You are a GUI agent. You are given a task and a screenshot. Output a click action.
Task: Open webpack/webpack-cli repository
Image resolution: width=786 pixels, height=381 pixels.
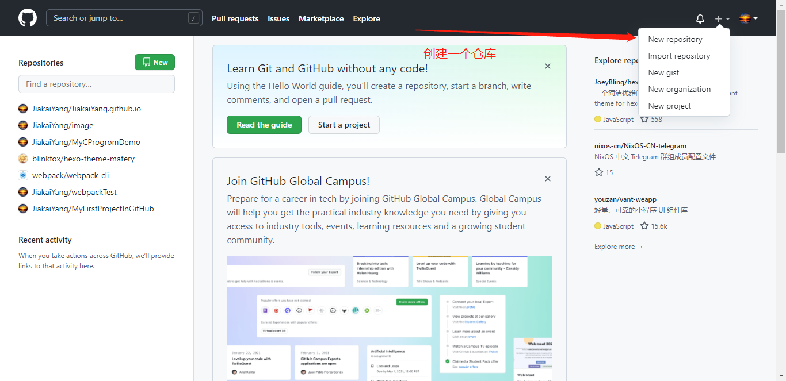coord(70,175)
